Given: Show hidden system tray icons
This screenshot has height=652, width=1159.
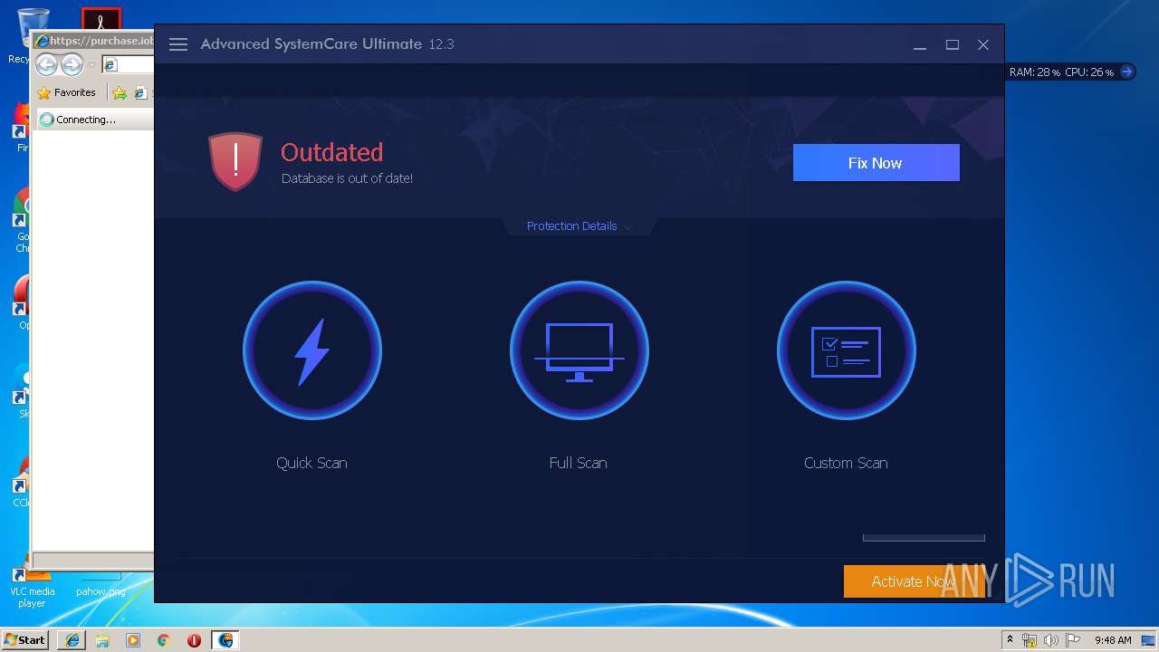Looking at the screenshot, I should tap(1011, 640).
